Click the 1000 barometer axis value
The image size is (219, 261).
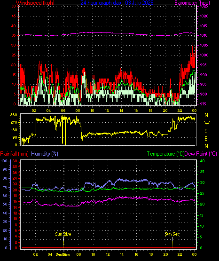coord(204,55)
